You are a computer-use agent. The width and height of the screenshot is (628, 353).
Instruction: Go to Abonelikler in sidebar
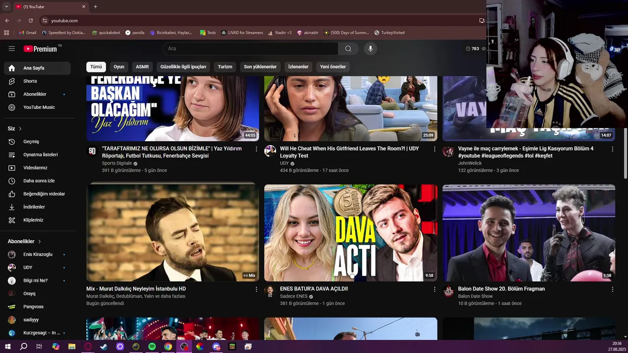click(37, 94)
